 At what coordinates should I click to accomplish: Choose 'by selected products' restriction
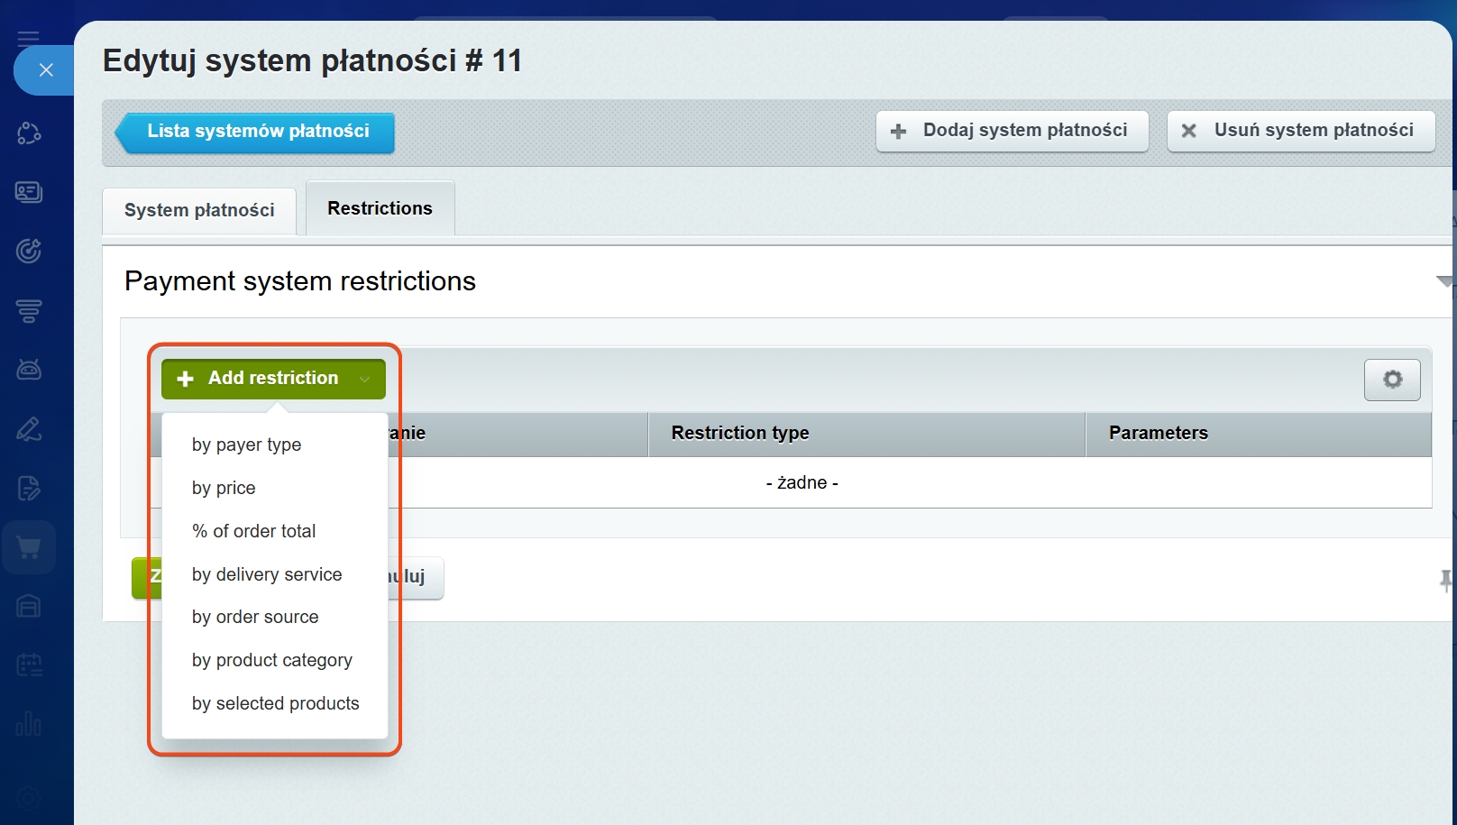tap(275, 703)
